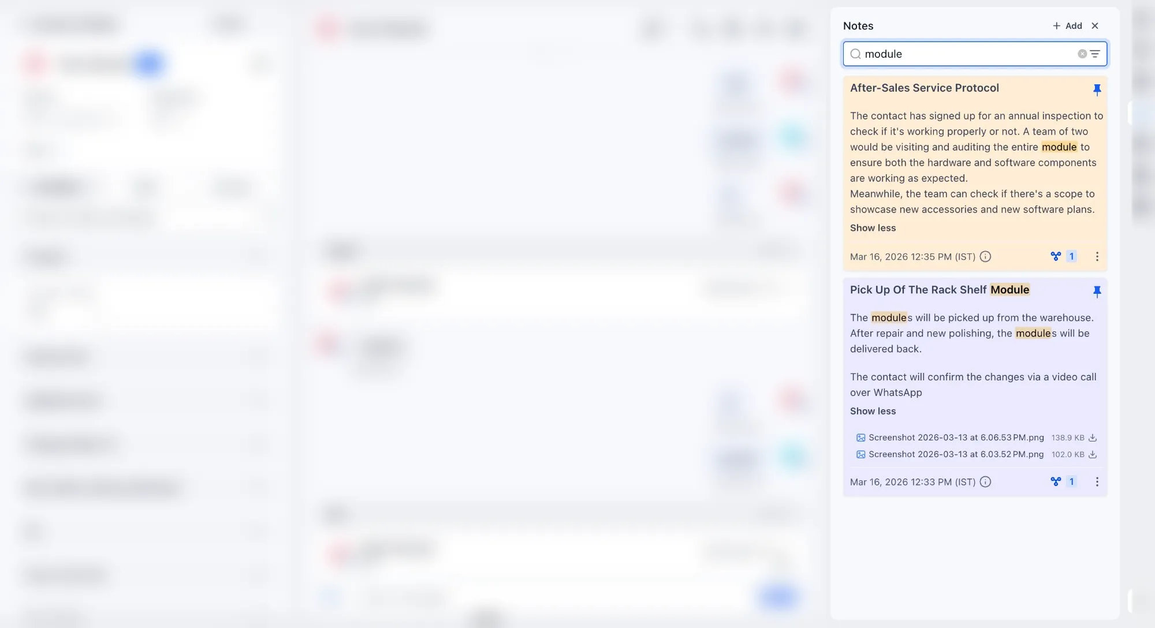The height and width of the screenshot is (628, 1155).
Task: Download Screenshot at 6.03.52 PM.png
Action: pyautogui.click(x=1093, y=454)
